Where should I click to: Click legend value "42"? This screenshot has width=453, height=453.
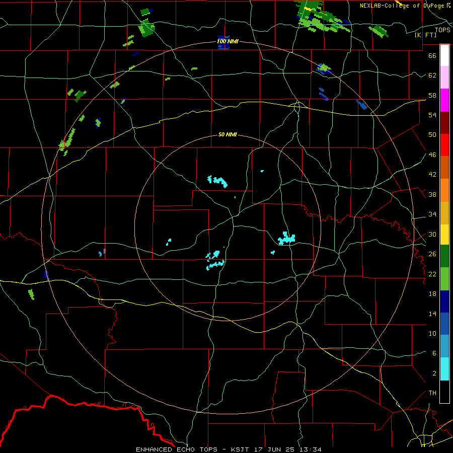tap(432, 175)
